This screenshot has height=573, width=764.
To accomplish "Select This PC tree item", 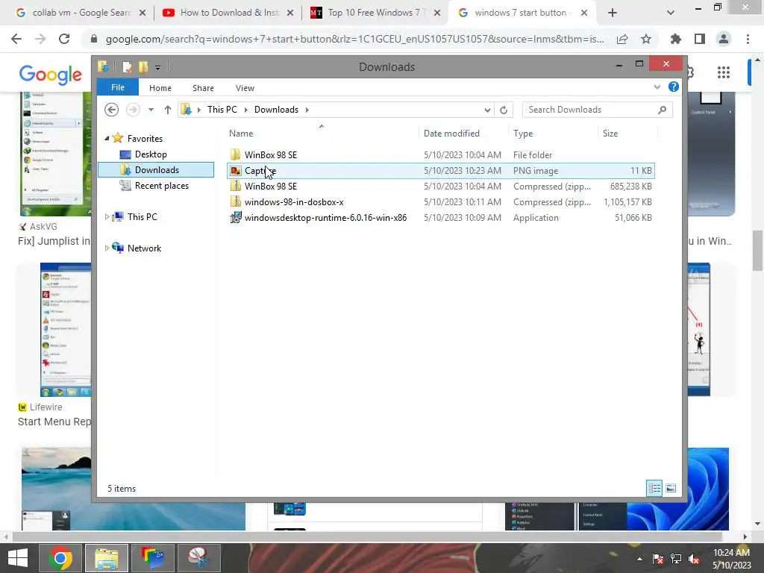I will pos(143,217).
